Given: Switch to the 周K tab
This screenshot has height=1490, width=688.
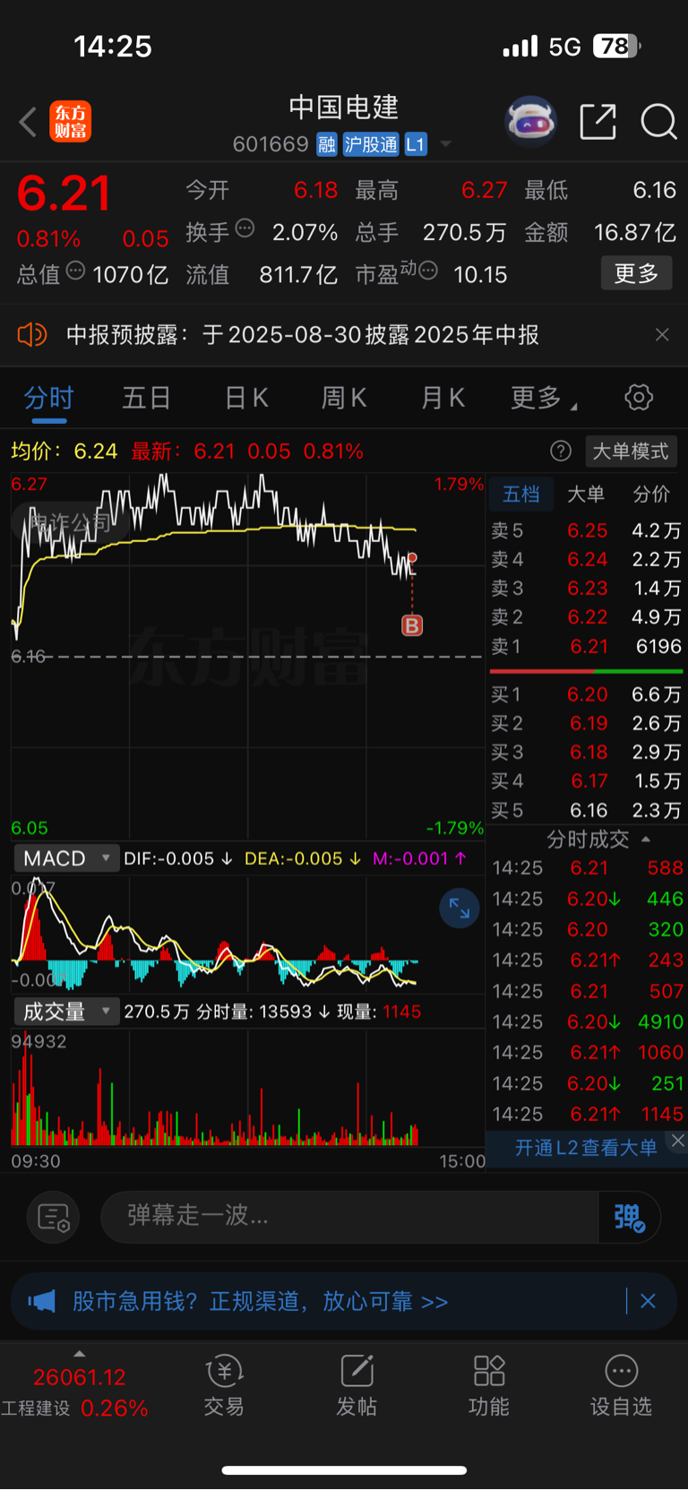Looking at the screenshot, I should (x=344, y=398).
